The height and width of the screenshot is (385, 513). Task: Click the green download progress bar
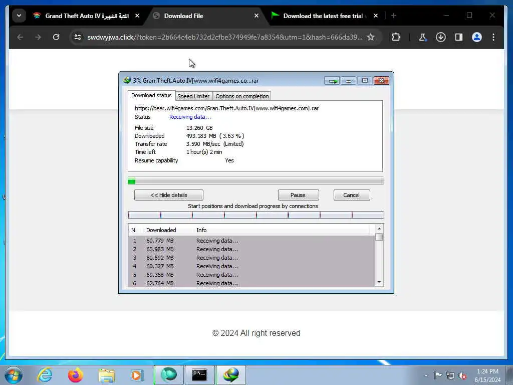tap(256, 180)
